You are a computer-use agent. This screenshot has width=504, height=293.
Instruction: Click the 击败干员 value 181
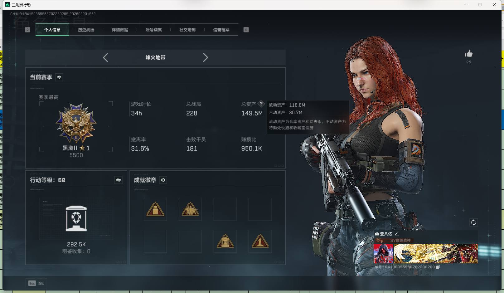coord(191,149)
